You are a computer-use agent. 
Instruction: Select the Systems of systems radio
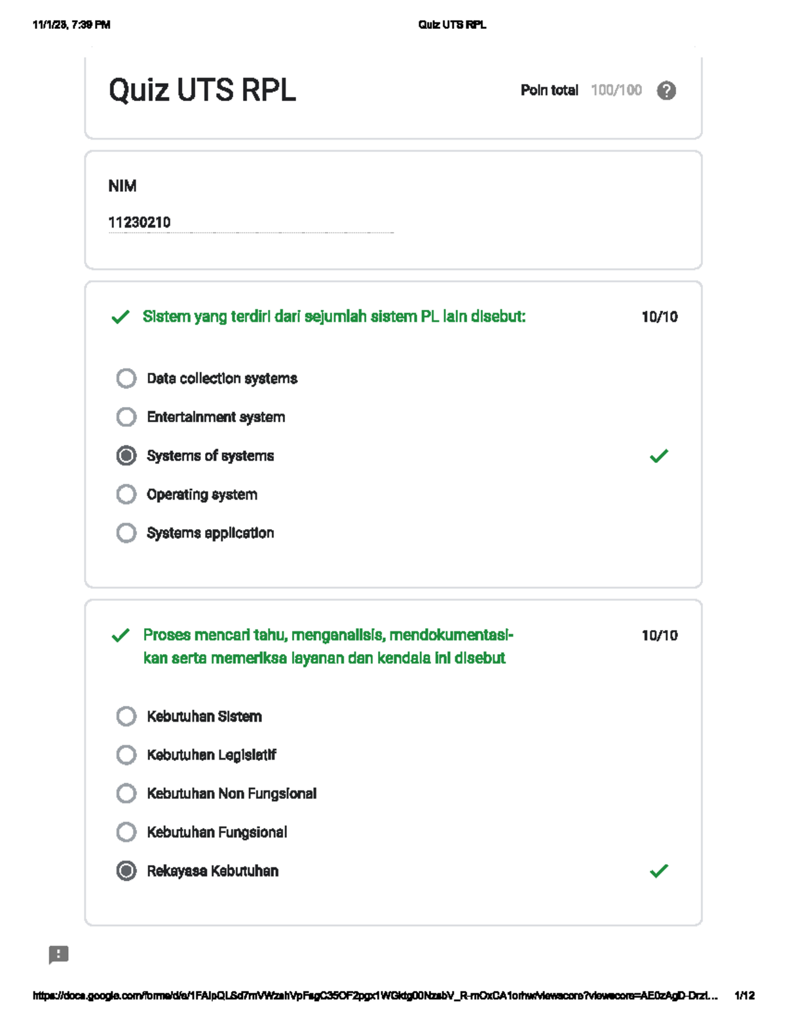[x=126, y=456]
